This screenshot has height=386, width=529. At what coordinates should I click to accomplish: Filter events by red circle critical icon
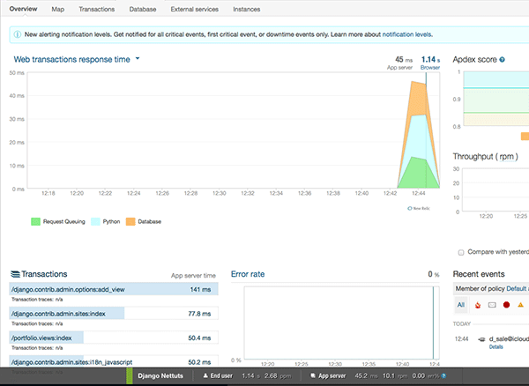[506, 305]
